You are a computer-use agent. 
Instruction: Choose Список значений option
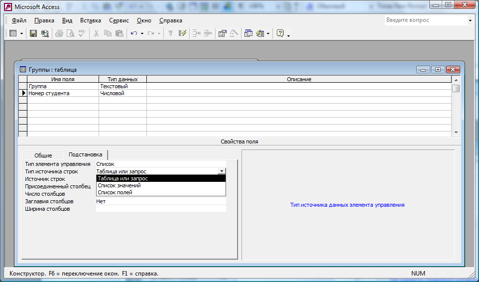coord(161,185)
